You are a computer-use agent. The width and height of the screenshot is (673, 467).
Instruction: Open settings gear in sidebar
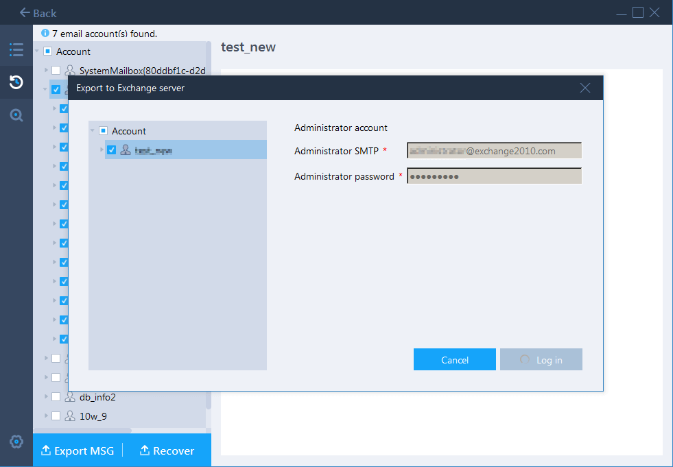coord(16,441)
